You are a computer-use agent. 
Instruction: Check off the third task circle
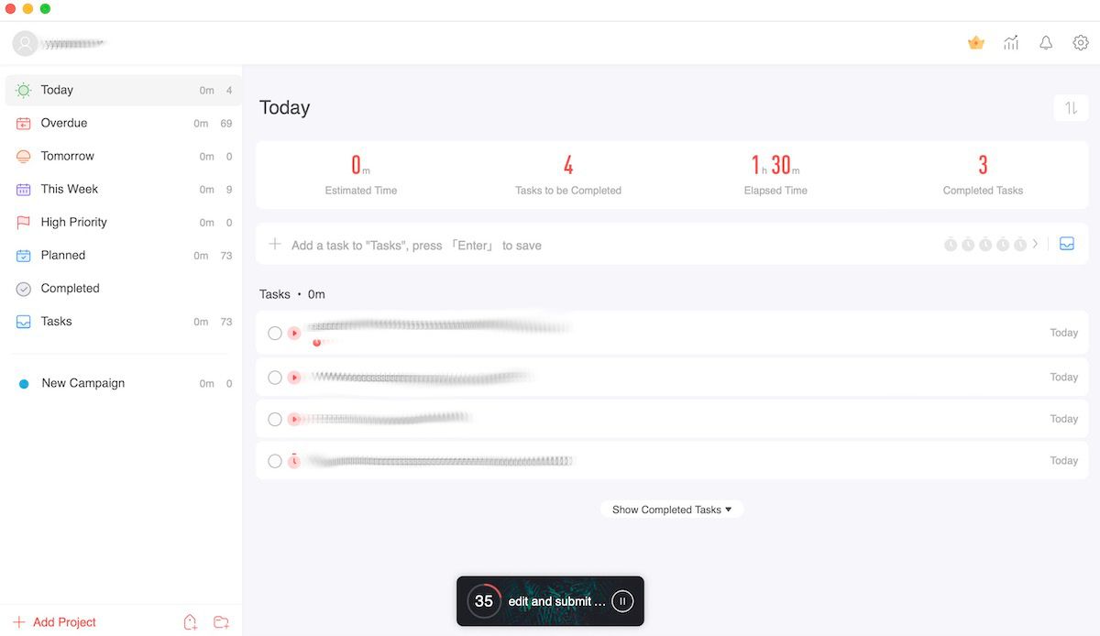[x=275, y=420]
